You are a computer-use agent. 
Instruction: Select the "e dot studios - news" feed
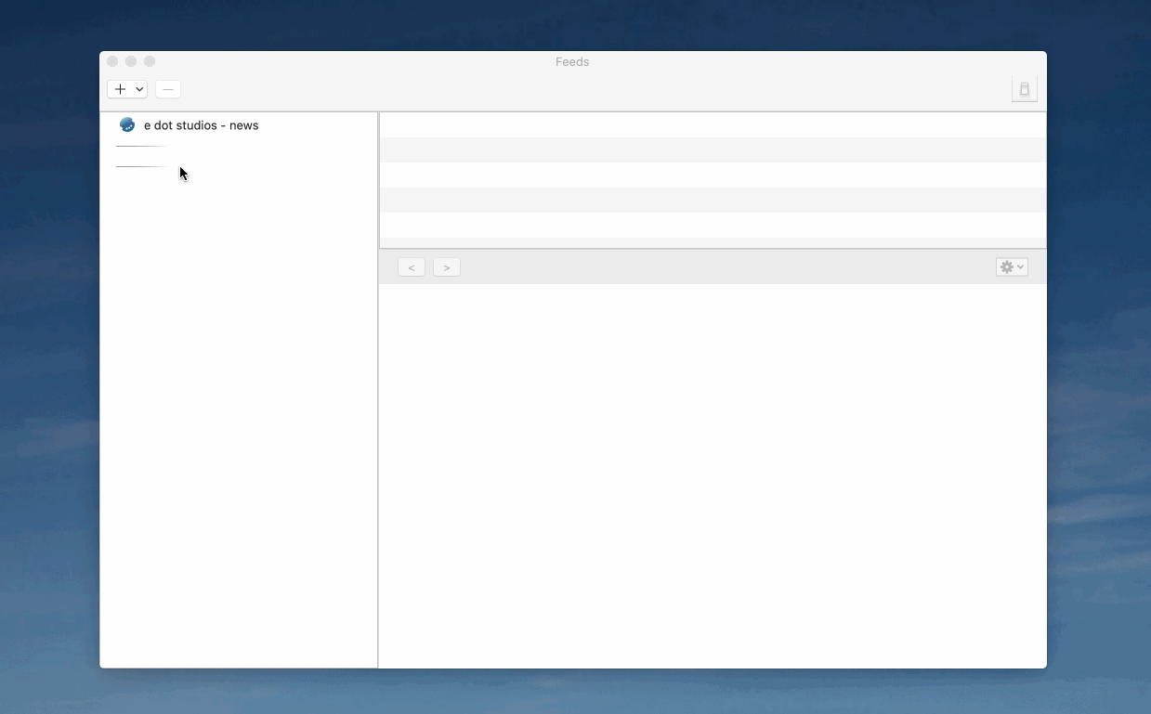239,125
